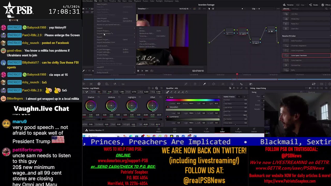Click the Hue range color bar
331x186 pixels.
tap(193, 100)
